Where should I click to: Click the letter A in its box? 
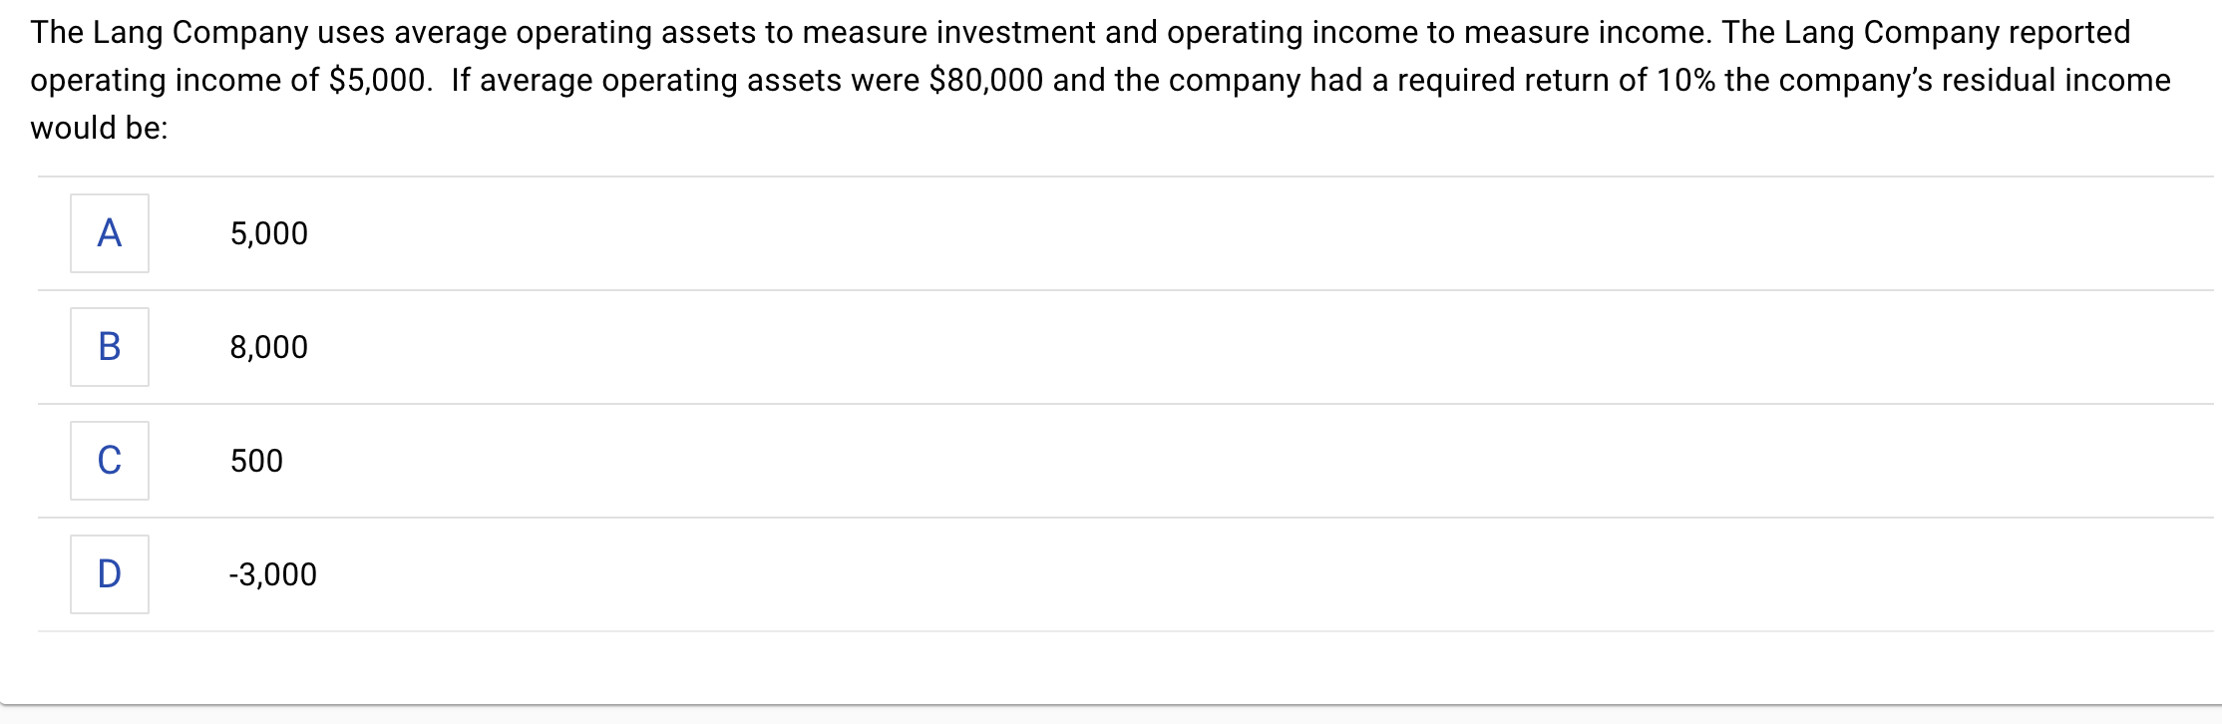click(x=110, y=233)
